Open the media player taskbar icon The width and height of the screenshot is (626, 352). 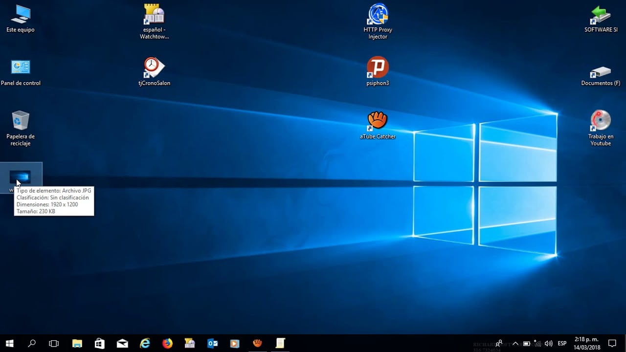[x=235, y=343]
